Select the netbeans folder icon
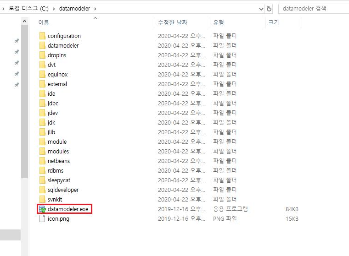The height and width of the screenshot is (256, 349). [x=42, y=161]
